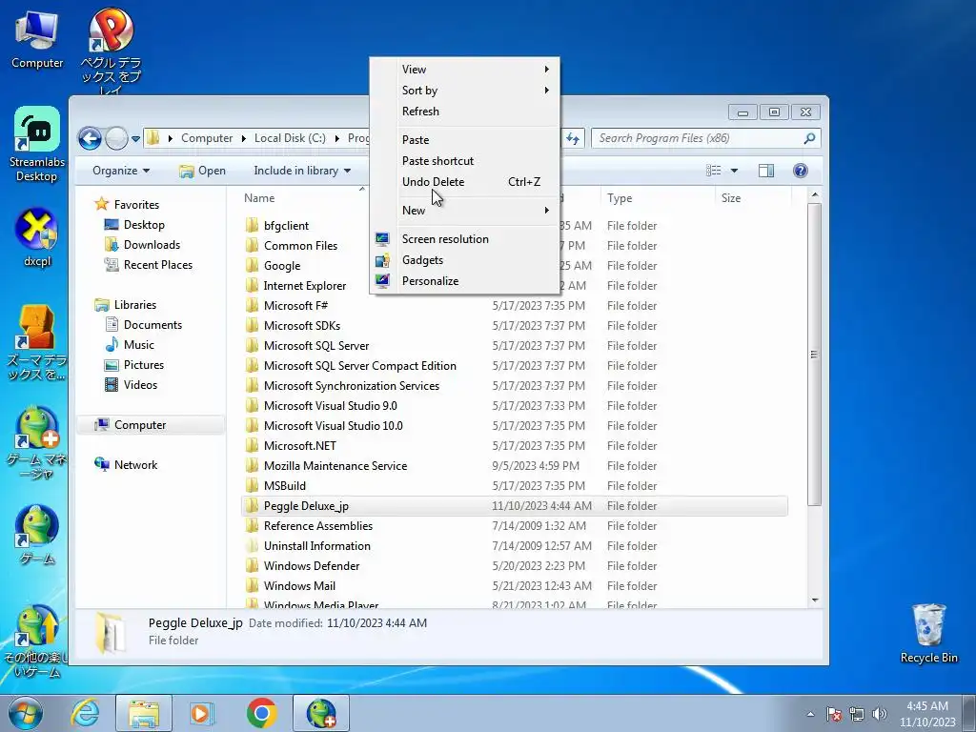Viewport: 976px width, 732px height.
Task: Click the Size column header
Action: coord(731,198)
